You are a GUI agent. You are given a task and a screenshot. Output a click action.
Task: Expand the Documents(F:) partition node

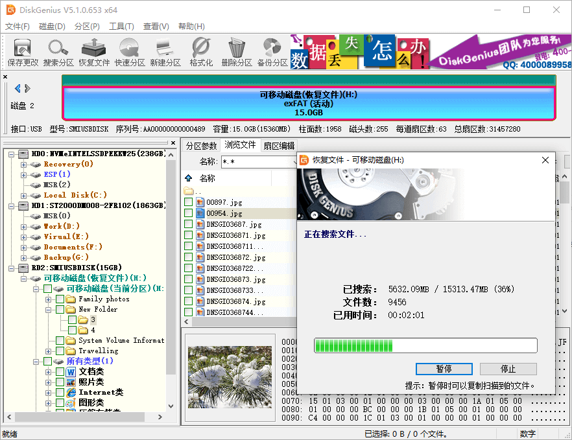(x=24, y=248)
